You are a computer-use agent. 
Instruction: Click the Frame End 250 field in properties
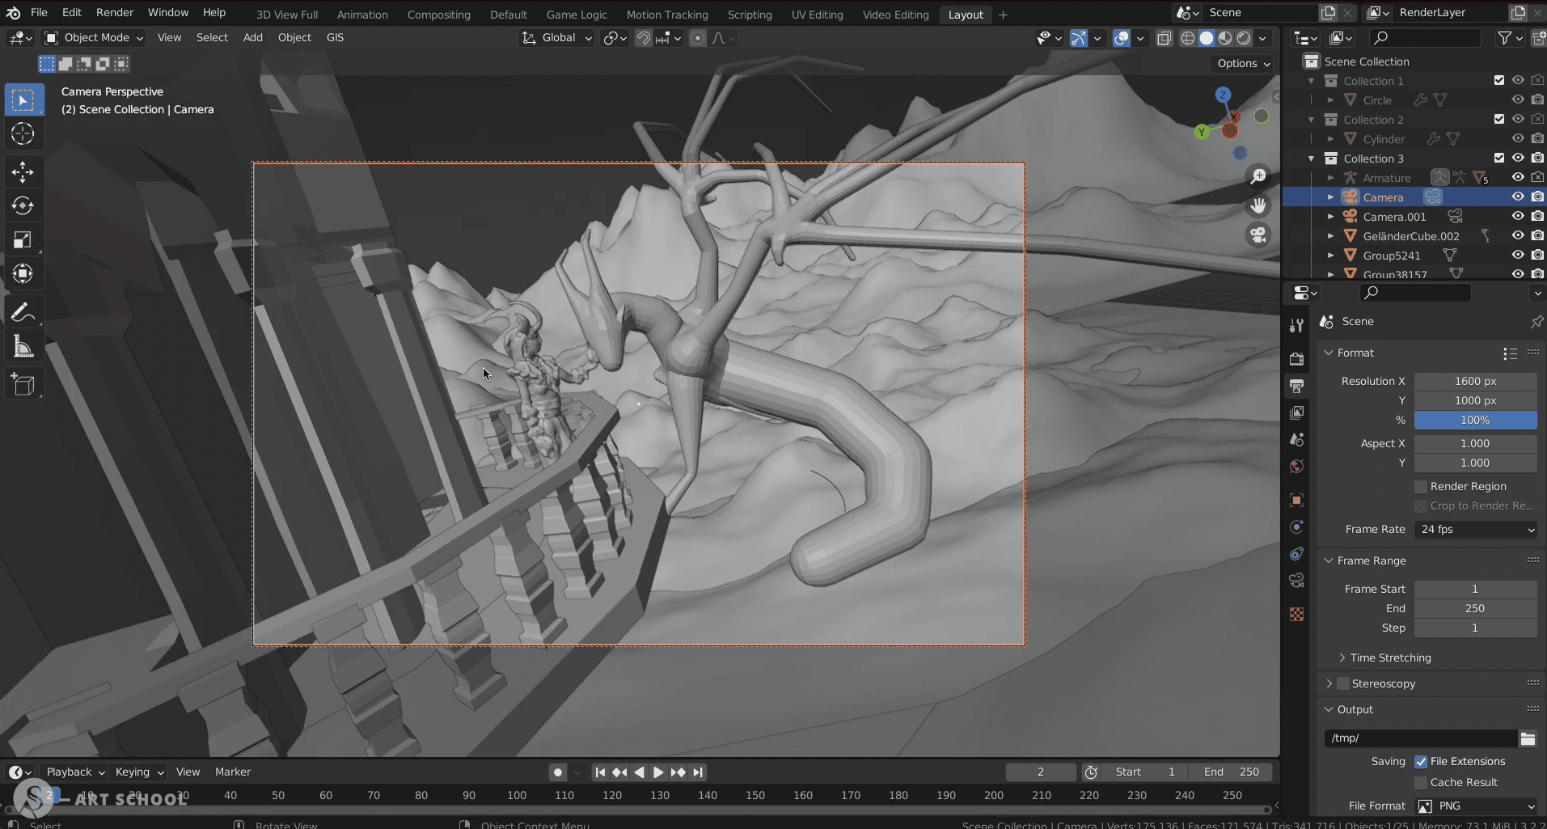[x=1475, y=608]
